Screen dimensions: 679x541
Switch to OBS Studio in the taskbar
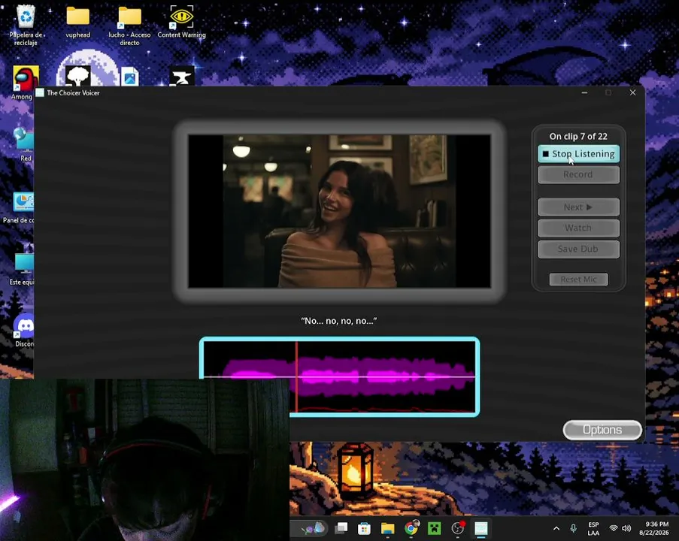point(458,528)
